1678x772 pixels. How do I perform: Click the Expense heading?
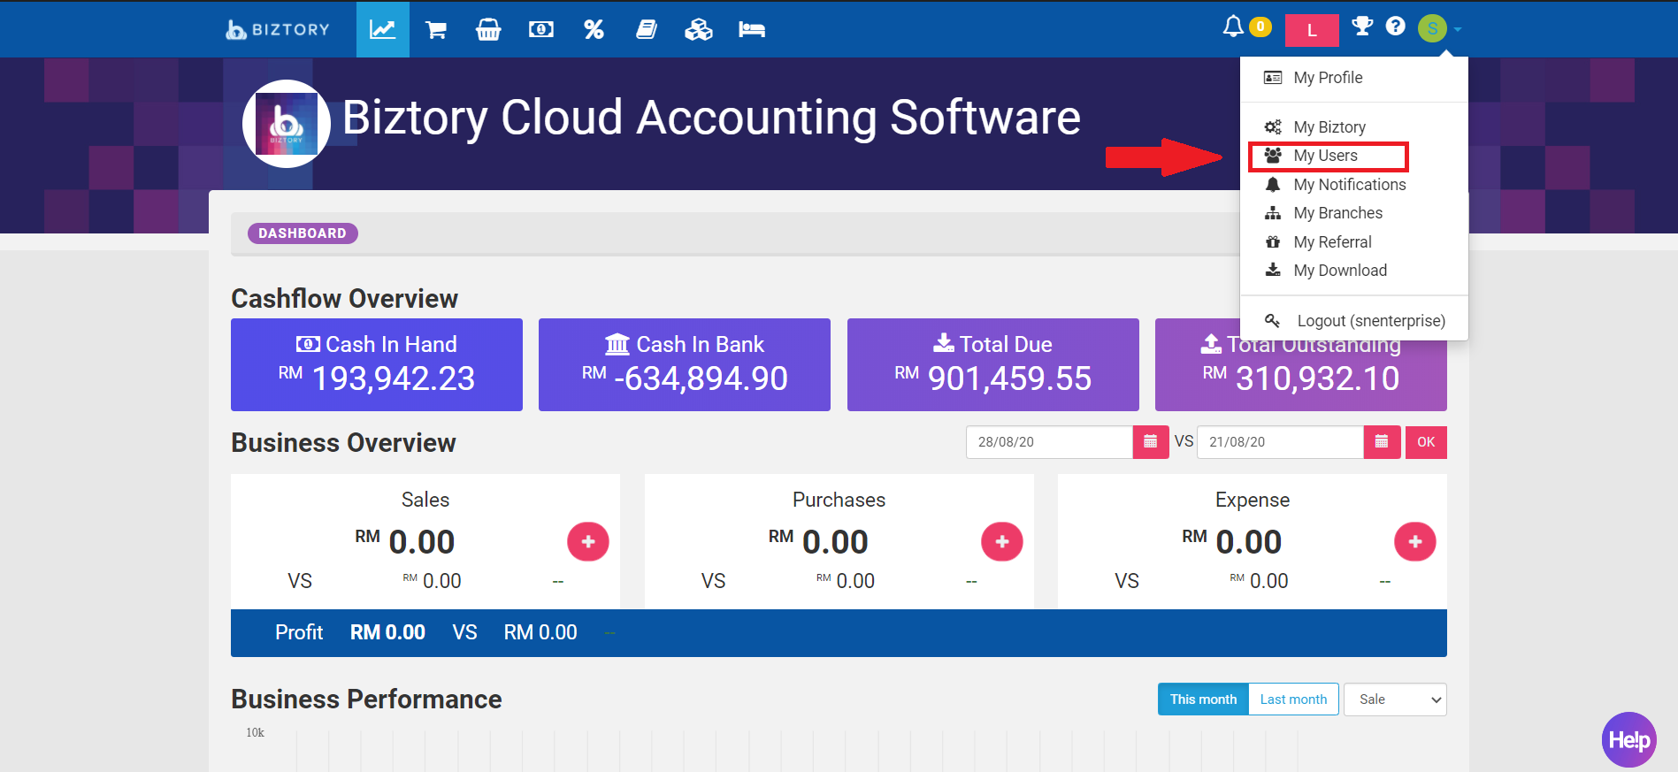coord(1253,500)
